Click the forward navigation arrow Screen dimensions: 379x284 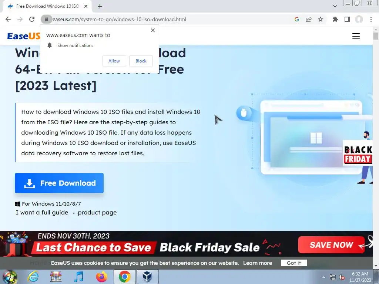click(x=20, y=19)
